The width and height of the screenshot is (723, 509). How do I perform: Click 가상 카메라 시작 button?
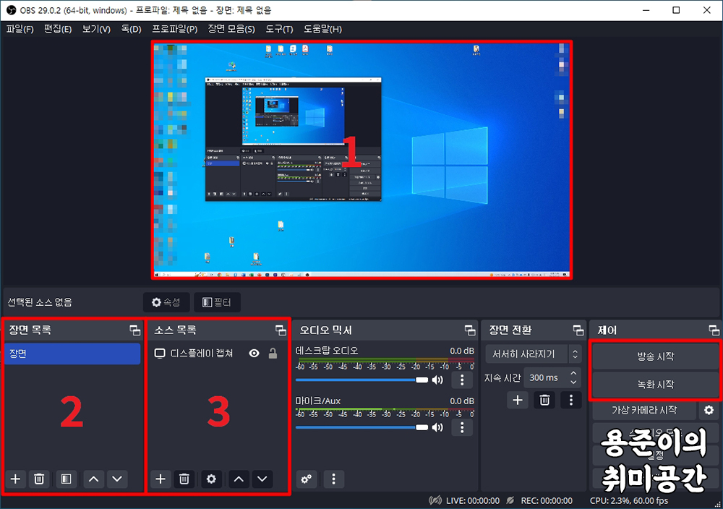click(x=644, y=410)
